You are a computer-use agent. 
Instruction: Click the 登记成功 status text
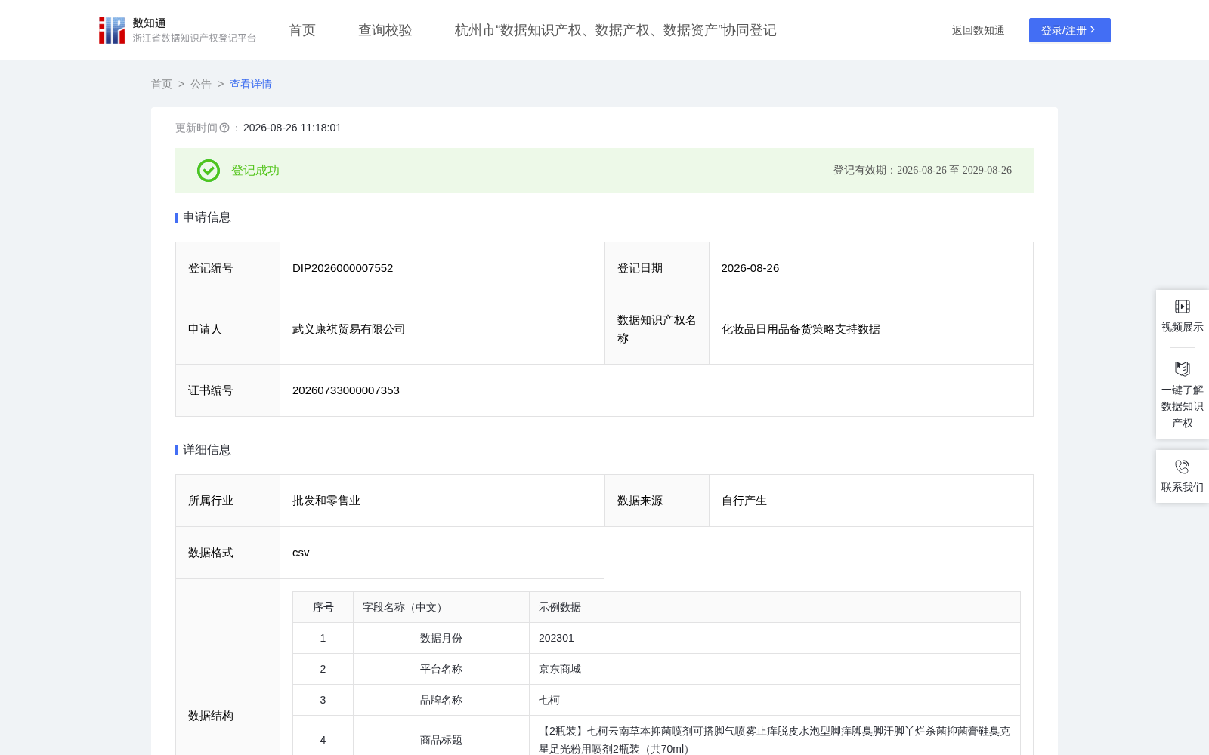(255, 171)
